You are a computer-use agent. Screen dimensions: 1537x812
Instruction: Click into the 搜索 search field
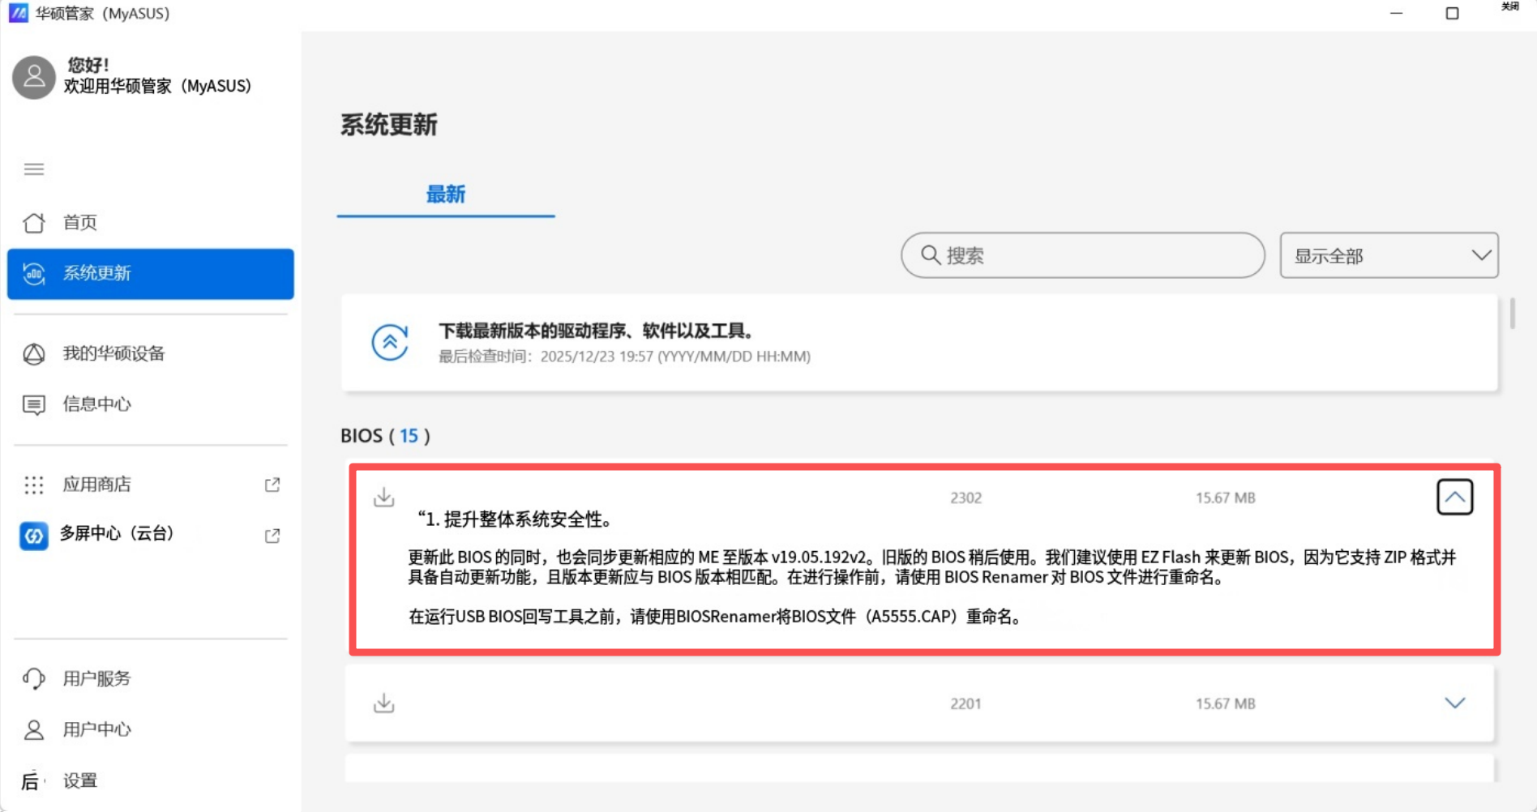click(x=1083, y=255)
